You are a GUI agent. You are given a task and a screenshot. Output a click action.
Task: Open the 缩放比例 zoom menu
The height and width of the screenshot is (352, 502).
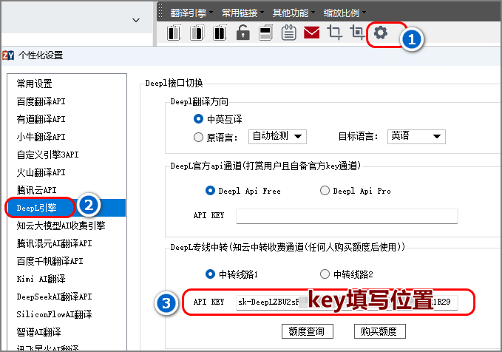345,13
